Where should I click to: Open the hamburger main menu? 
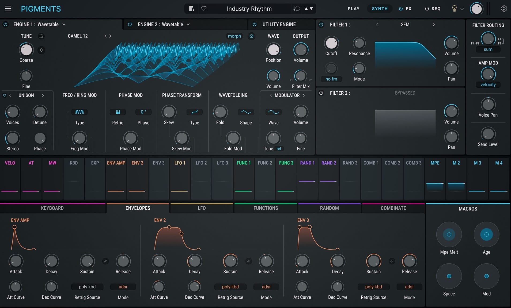tap(8, 9)
